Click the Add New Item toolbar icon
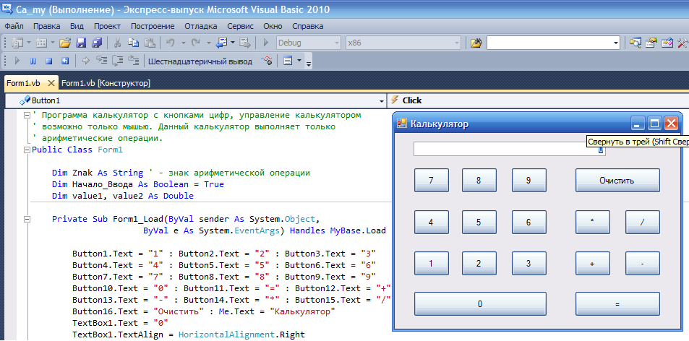The width and height of the screenshot is (689, 341). coord(41,43)
